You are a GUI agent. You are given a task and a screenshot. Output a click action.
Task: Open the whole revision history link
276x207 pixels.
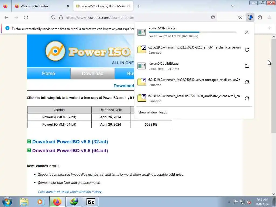tap(71, 192)
